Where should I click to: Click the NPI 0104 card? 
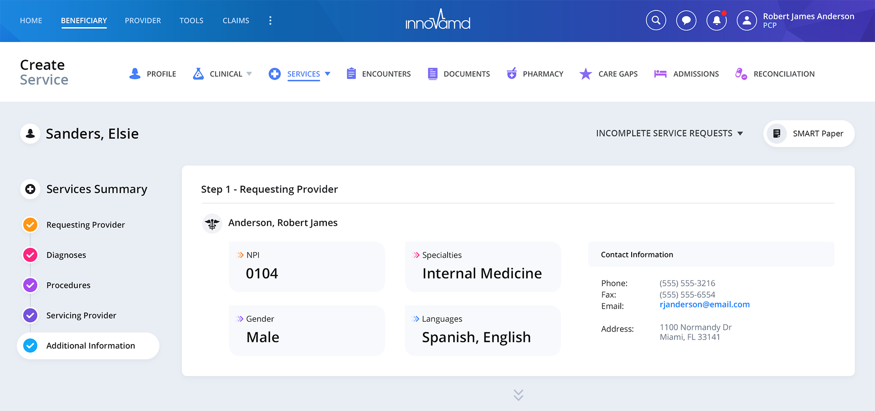tap(307, 267)
